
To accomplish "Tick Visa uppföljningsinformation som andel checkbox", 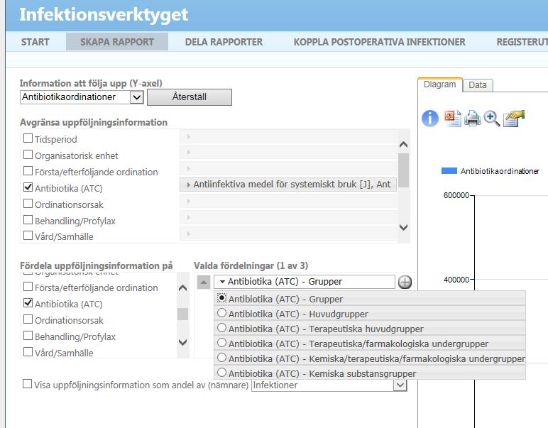I will [x=27, y=383].
